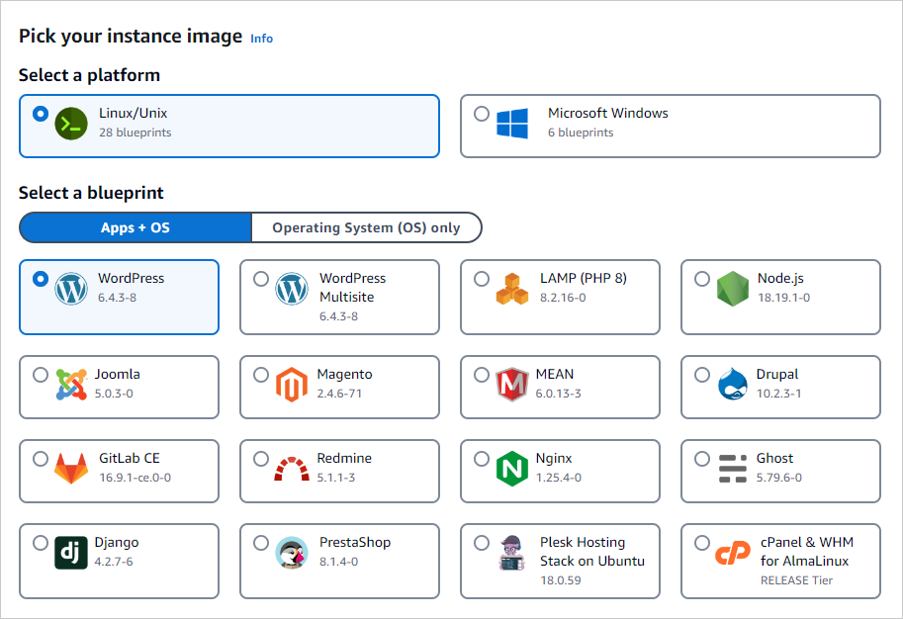Choose the Plesk Hosting Stack radio button
The width and height of the screenshot is (903, 619).
[x=482, y=543]
